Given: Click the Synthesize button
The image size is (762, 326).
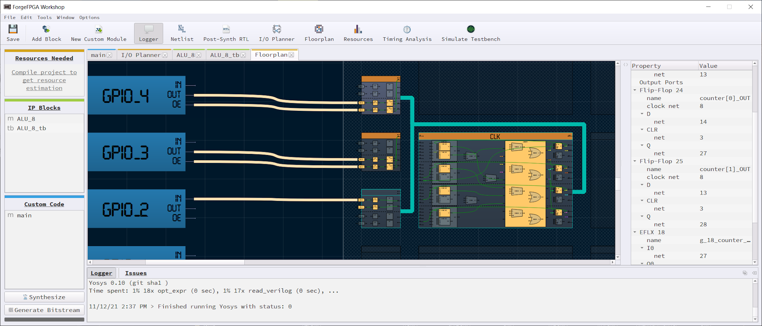Looking at the screenshot, I should point(44,297).
